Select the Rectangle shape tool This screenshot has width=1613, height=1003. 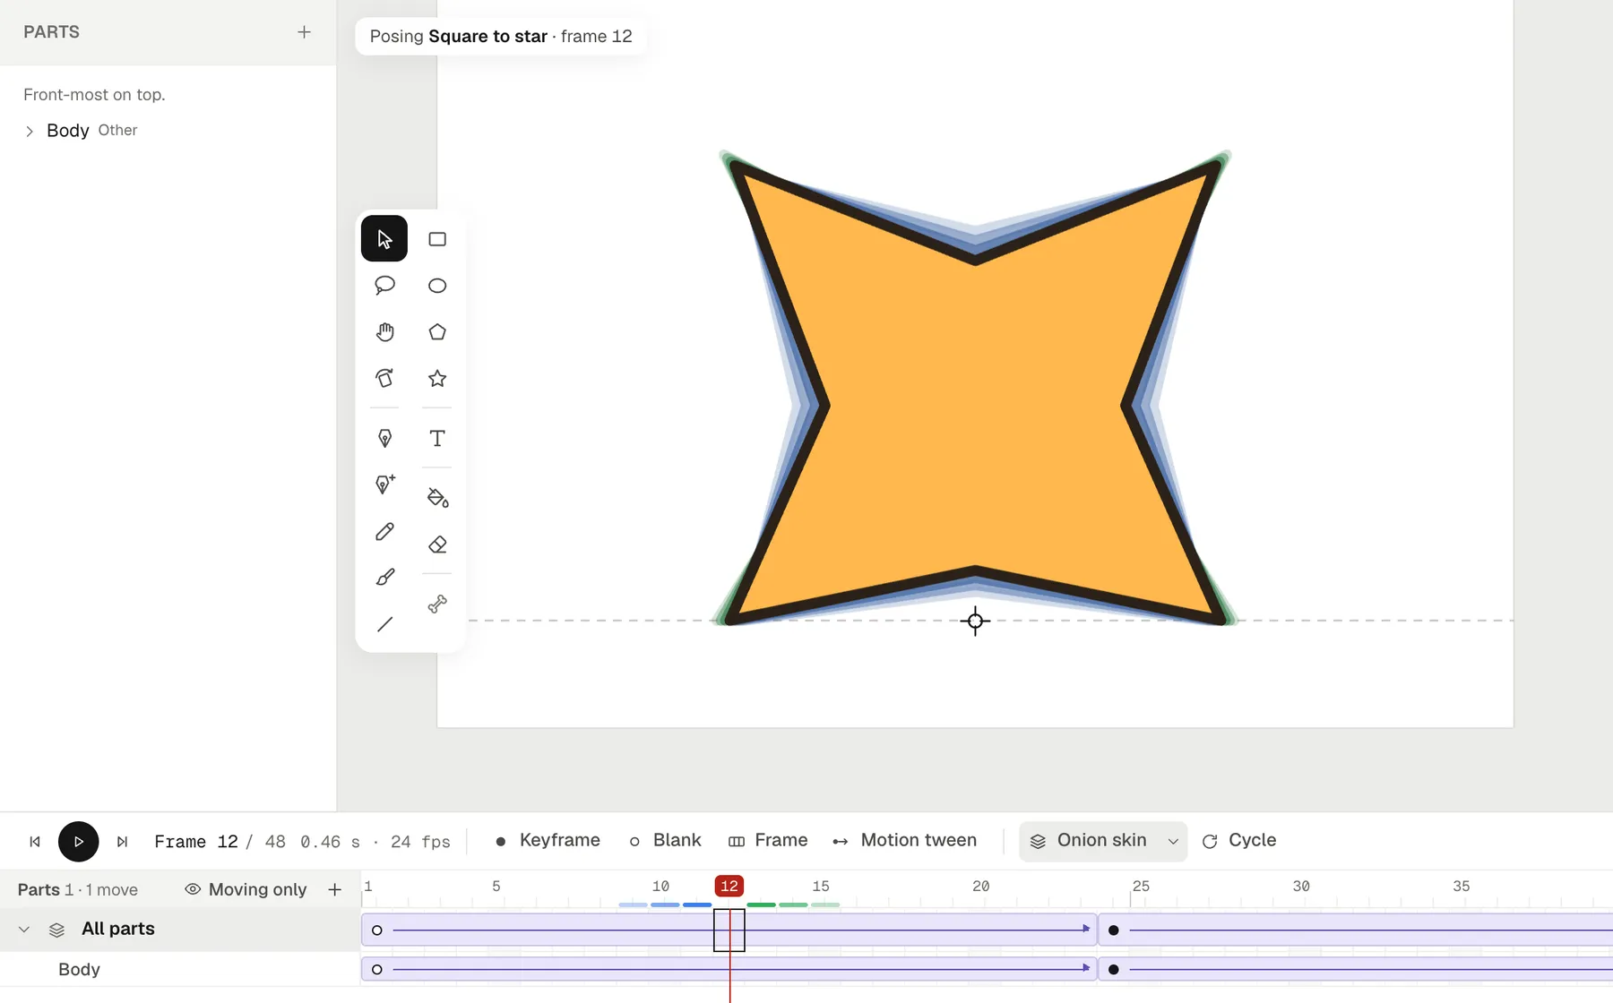(x=437, y=239)
